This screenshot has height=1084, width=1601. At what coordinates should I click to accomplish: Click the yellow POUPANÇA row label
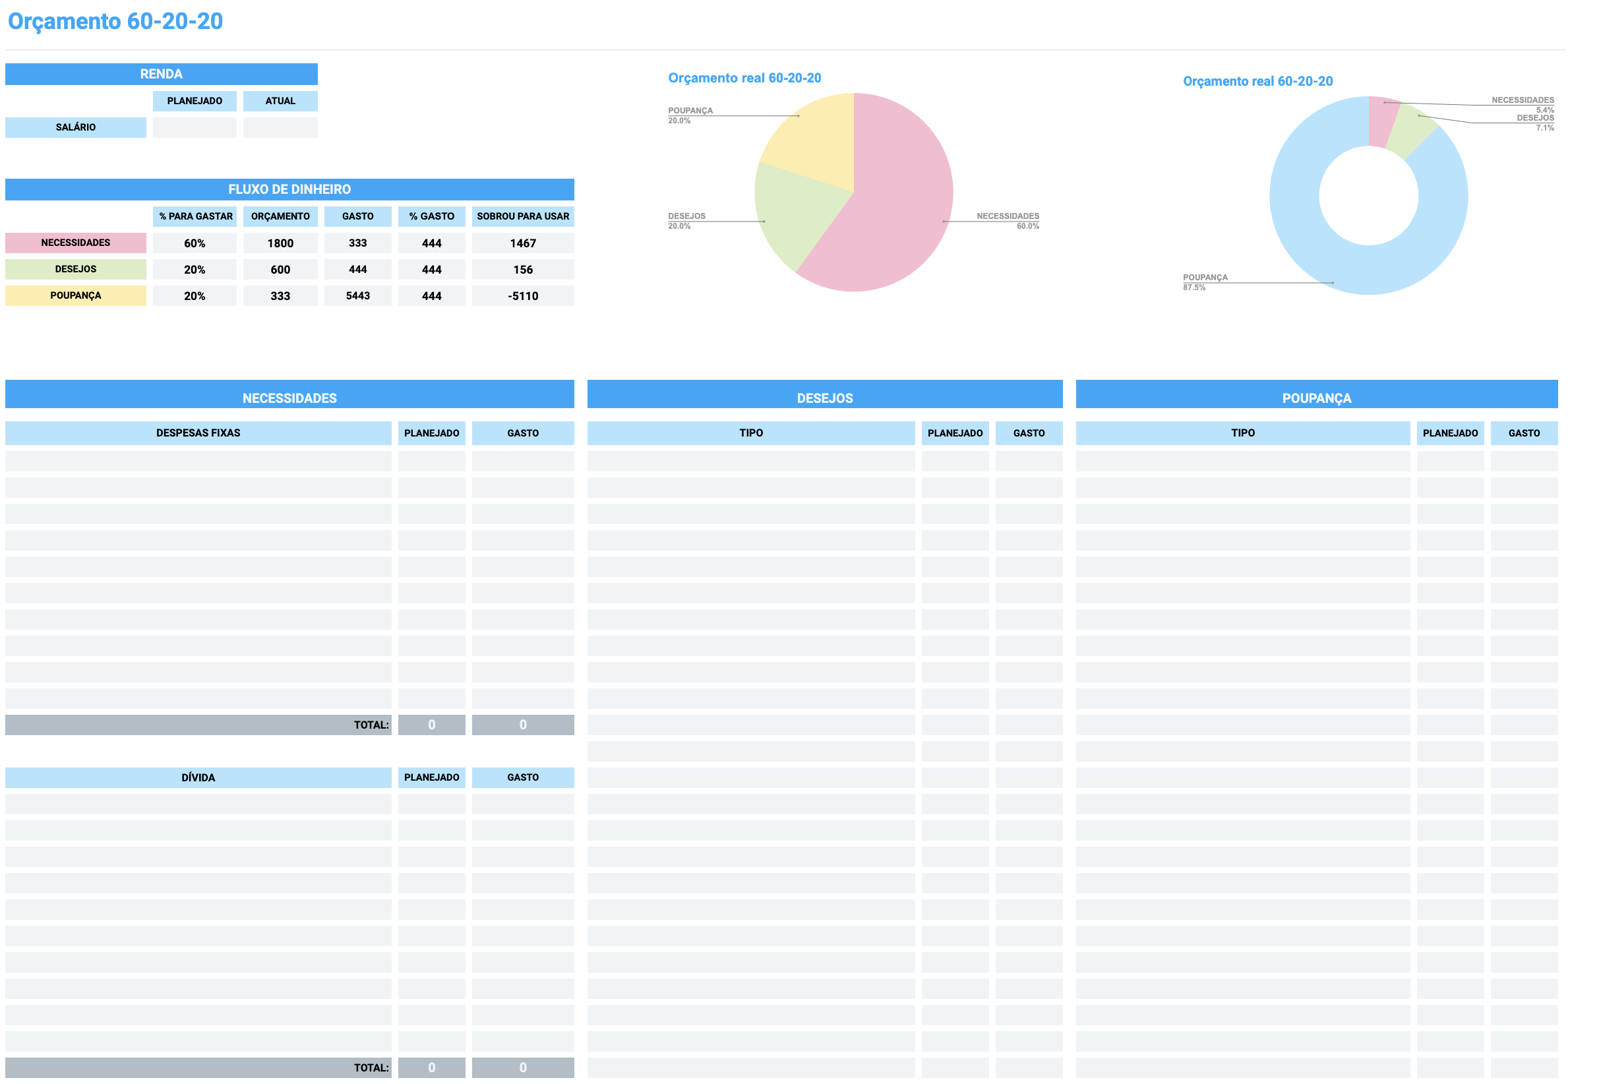[76, 297]
